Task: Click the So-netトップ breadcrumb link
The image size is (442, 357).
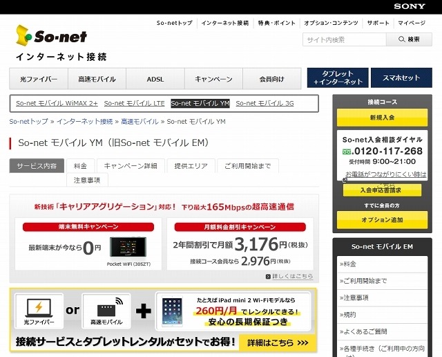Action: click(29, 122)
